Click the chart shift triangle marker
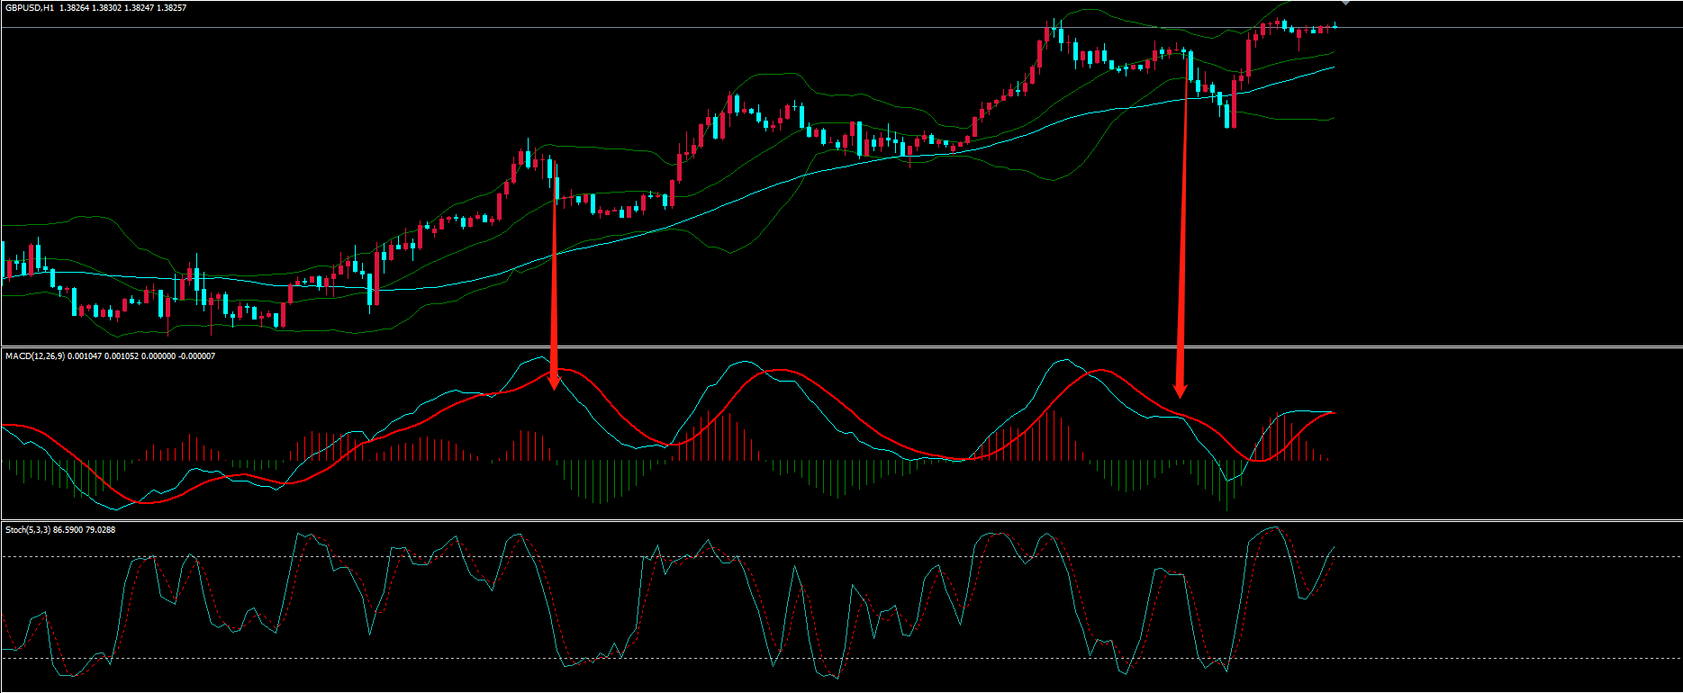 [1345, 3]
